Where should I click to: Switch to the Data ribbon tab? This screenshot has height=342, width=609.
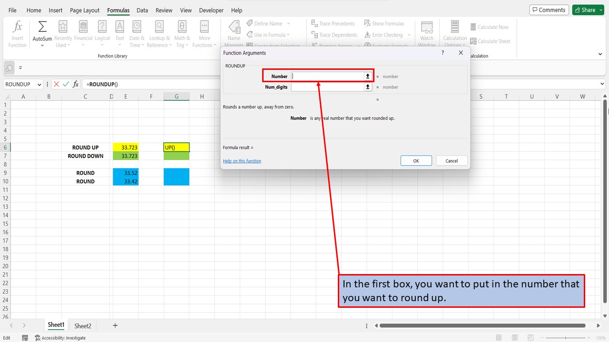(142, 10)
